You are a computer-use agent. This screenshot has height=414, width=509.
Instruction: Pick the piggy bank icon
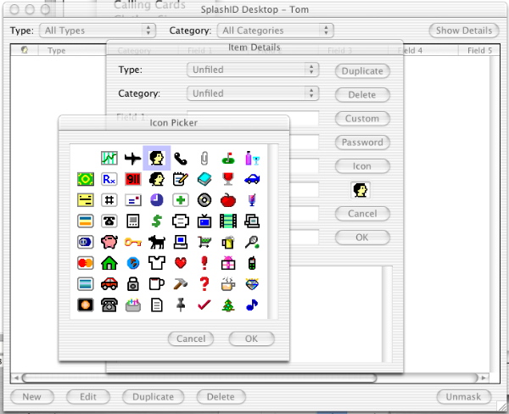[109, 242]
